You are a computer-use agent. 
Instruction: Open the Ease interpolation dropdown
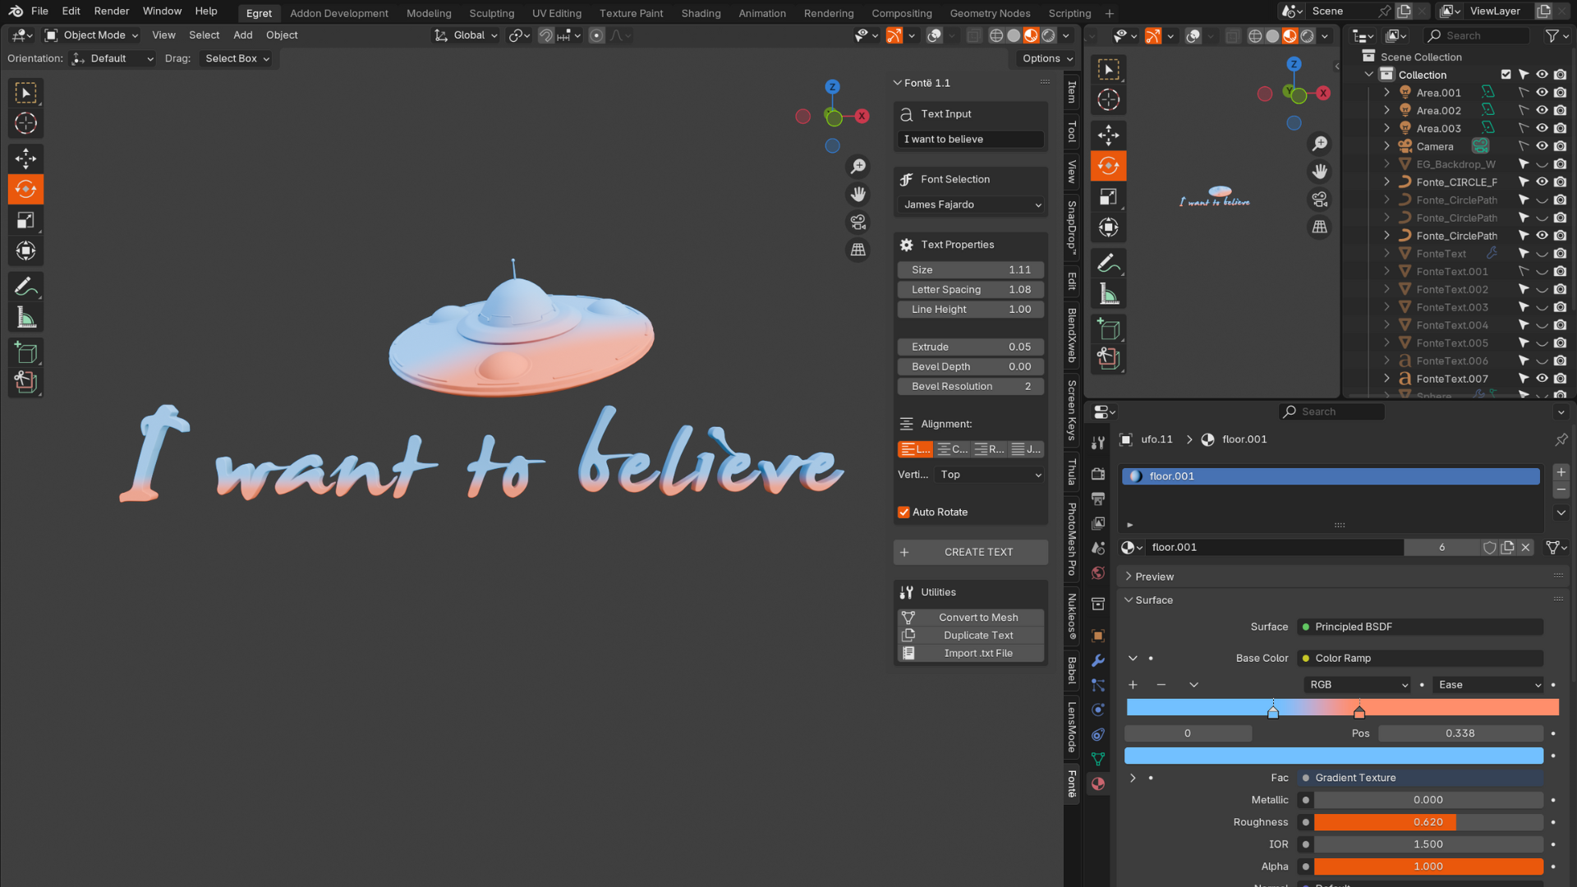point(1488,685)
